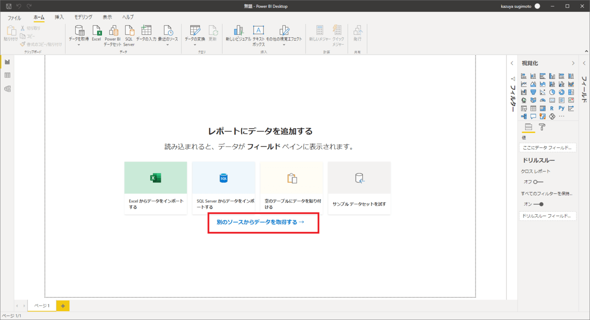Image resolution: width=590 pixels, height=320 pixels.
Task: Select the scatter chart visual
Action: pos(543,92)
